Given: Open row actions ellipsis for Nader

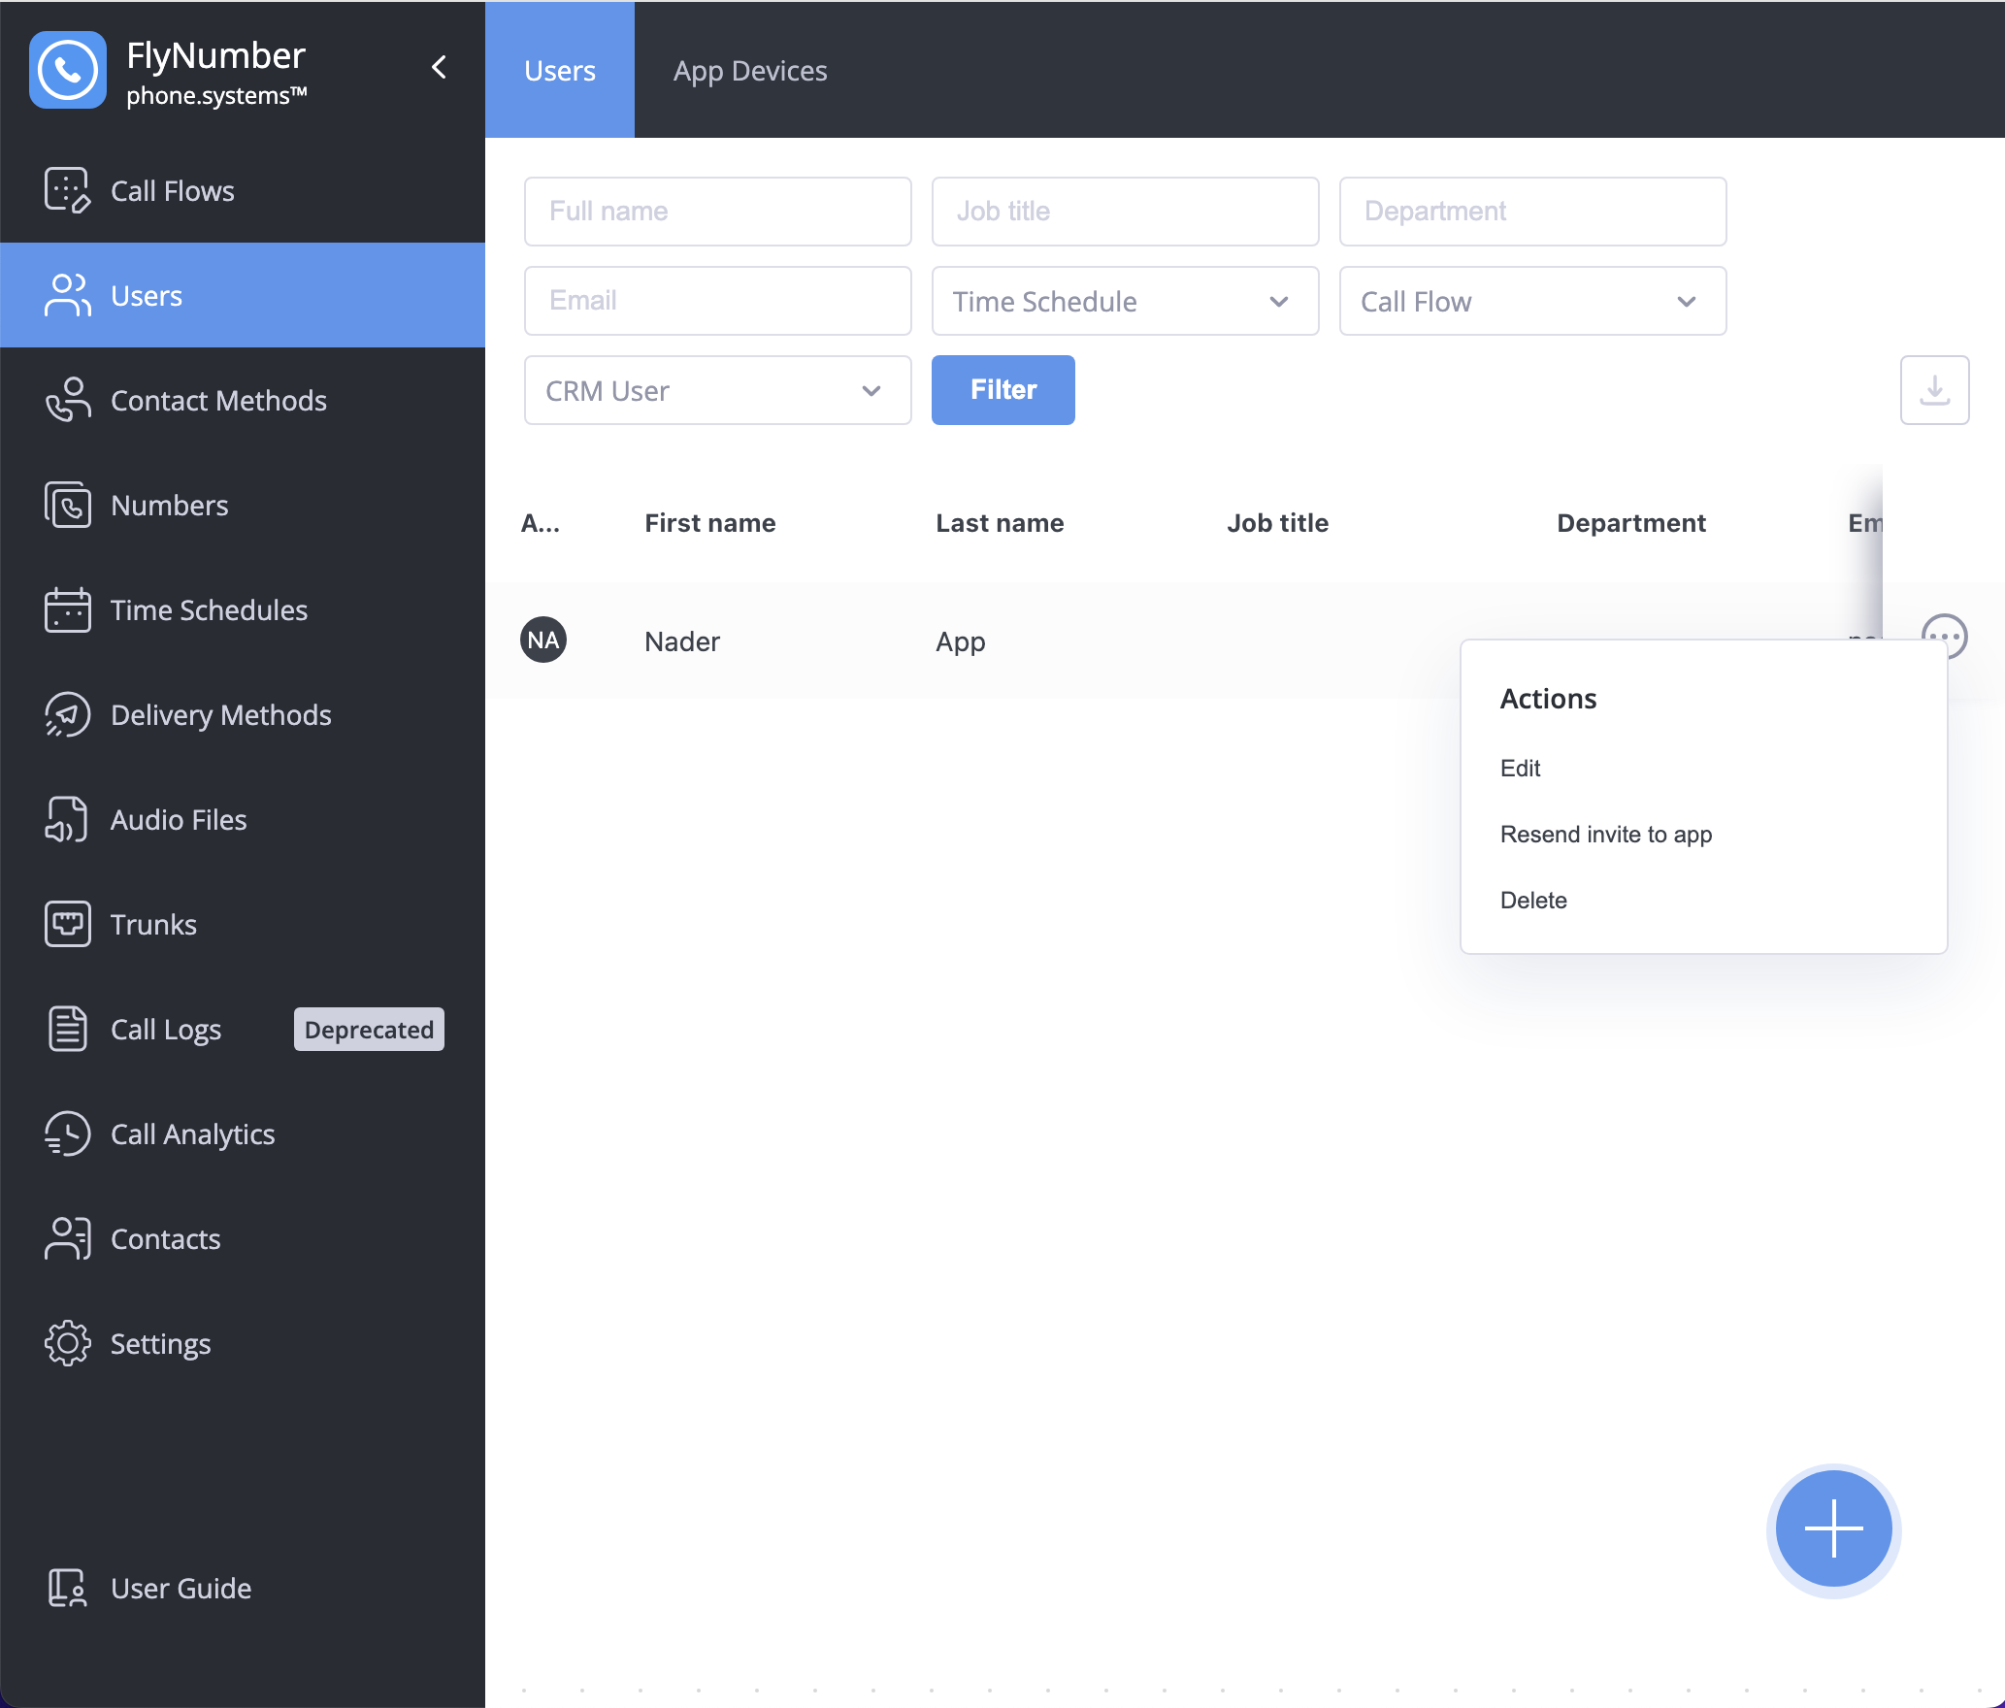Looking at the screenshot, I should [1944, 637].
